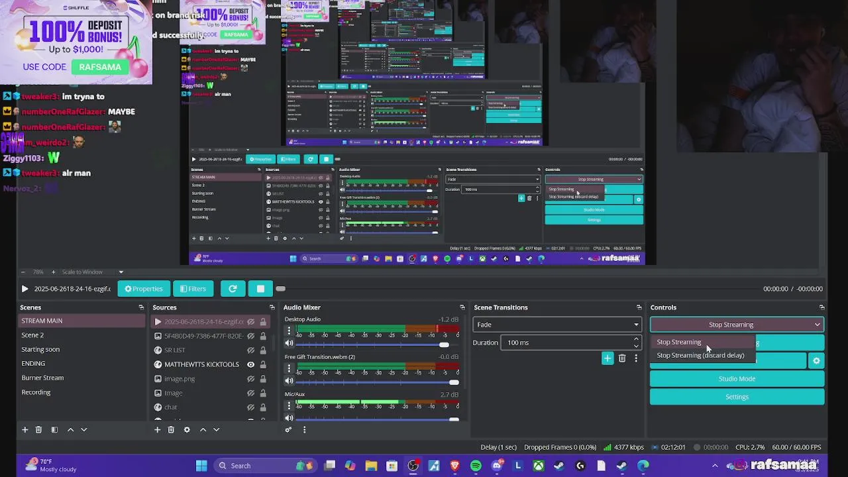
Task: Add a new scene transition
Action: point(608,358)
